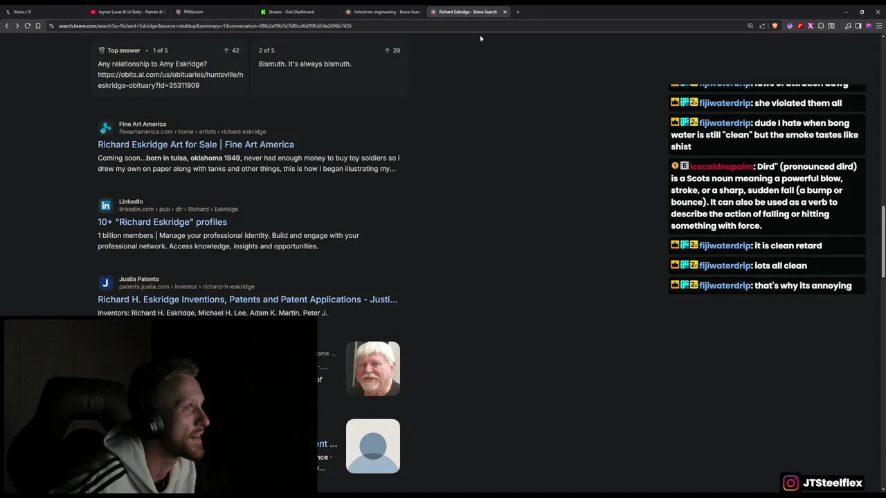886x498 pixels.
Task: Open the Brave Rewards/Leo gradient icon
Action: tap(869, 26)
